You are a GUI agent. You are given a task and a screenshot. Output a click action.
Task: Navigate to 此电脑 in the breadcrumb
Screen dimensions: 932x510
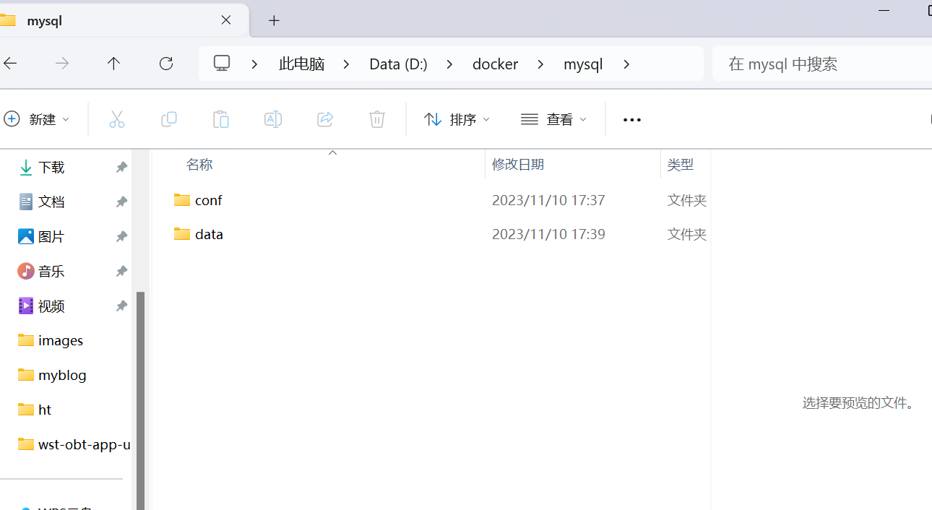[301, 64]
